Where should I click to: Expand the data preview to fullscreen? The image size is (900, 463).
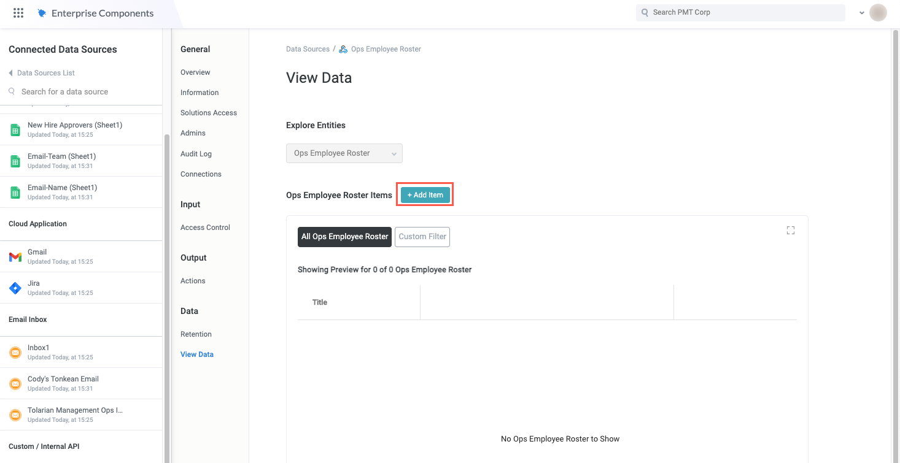790,231
